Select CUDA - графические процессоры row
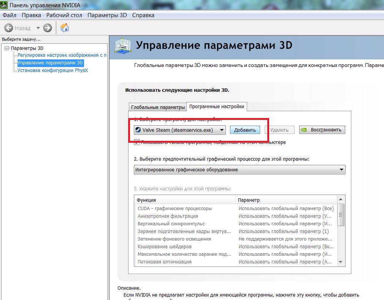384x300 pixels. (236, 209)
